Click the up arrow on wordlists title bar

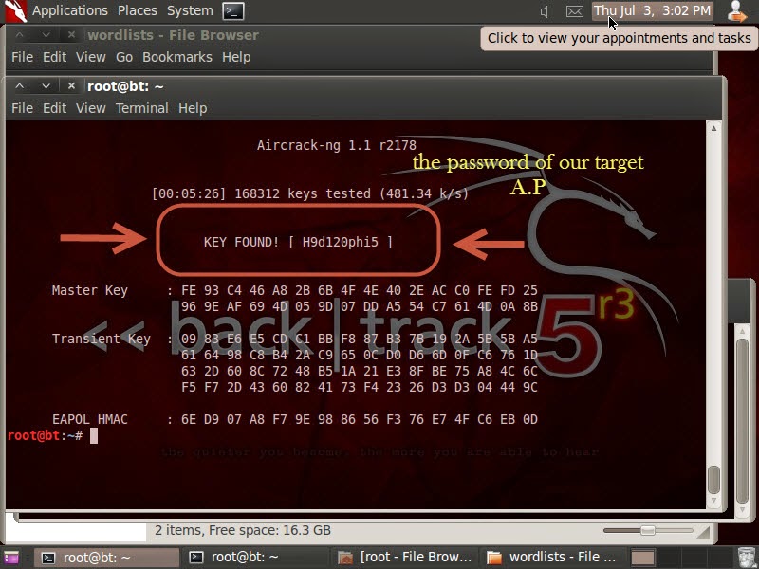tap(19, 35)
